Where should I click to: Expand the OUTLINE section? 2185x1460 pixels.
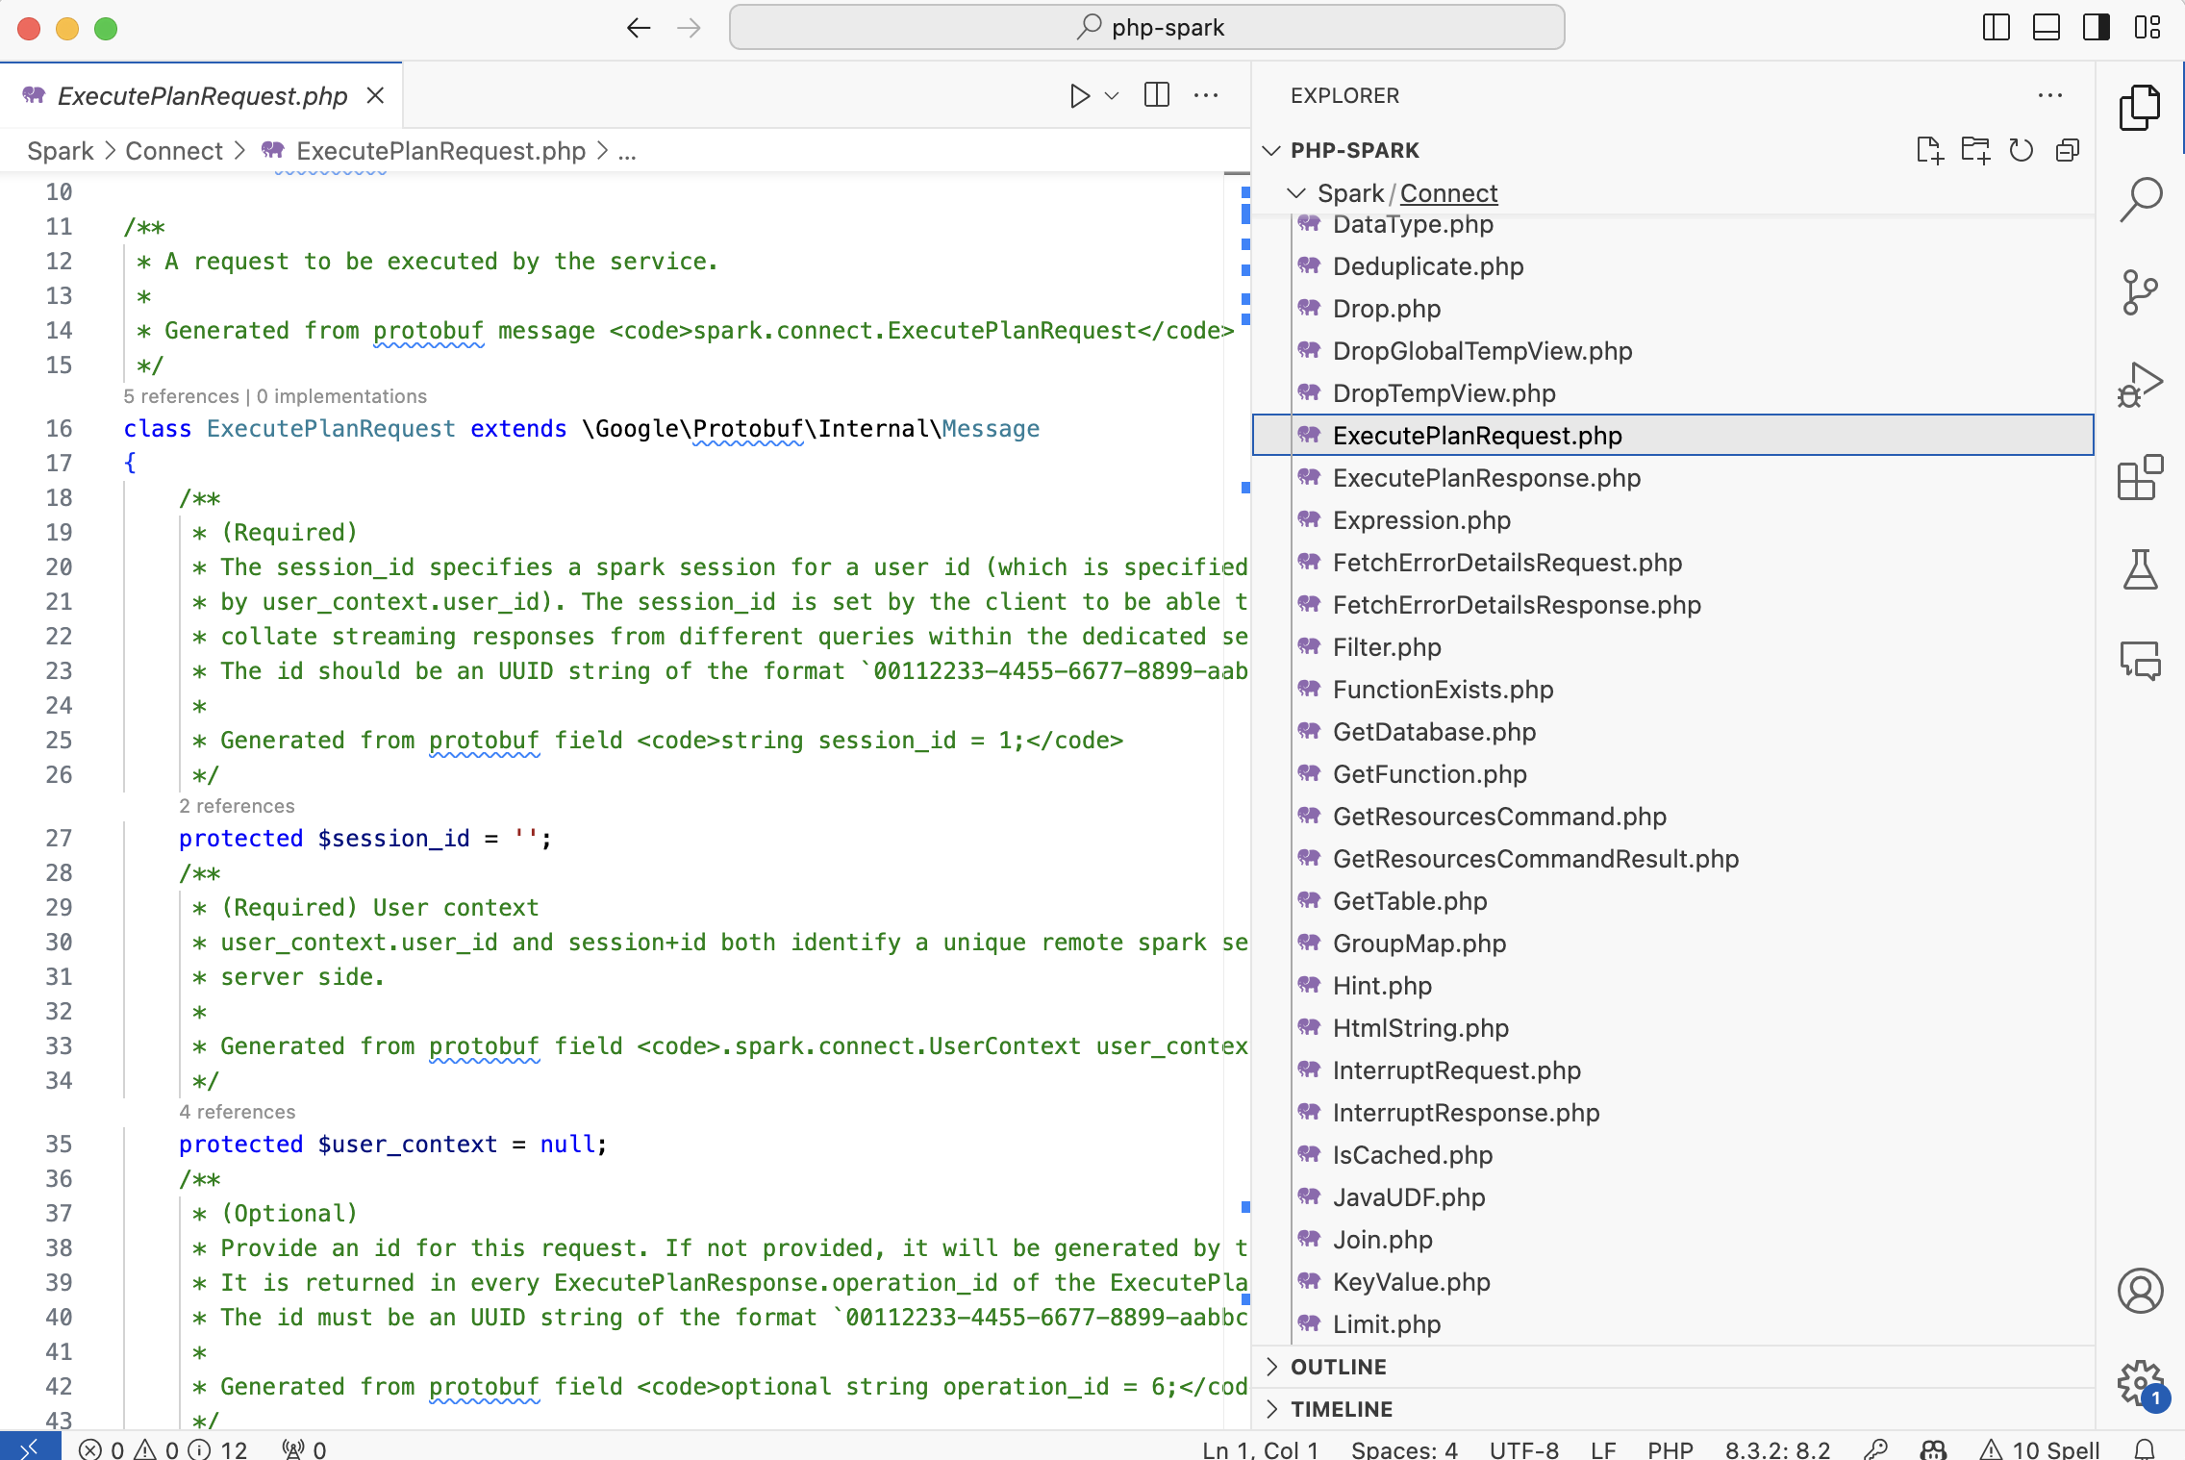point(1339,1367)
